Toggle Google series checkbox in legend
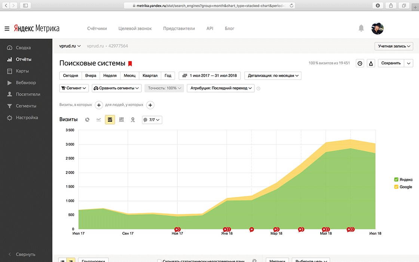This screenshot has height=262, width=419. tap(396, 187)
